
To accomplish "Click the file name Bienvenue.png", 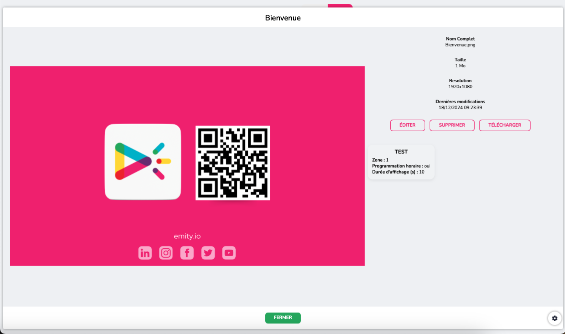I will (x=460, y=45).
